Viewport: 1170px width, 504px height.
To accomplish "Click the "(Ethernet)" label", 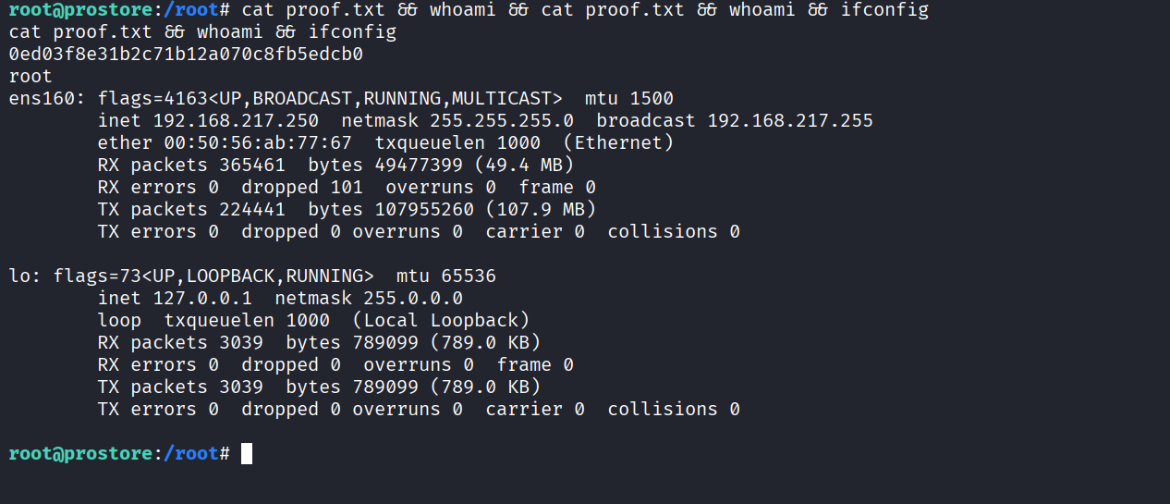I will tap(618, 142).
